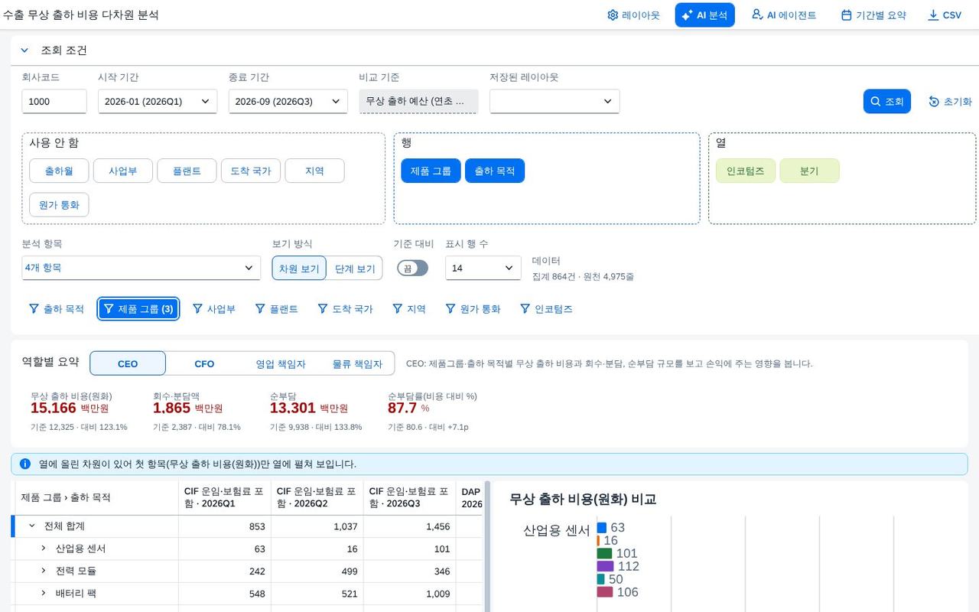
Task: Click the 분기 column chip
Action: pyautogui.click(x=809, y=171)
